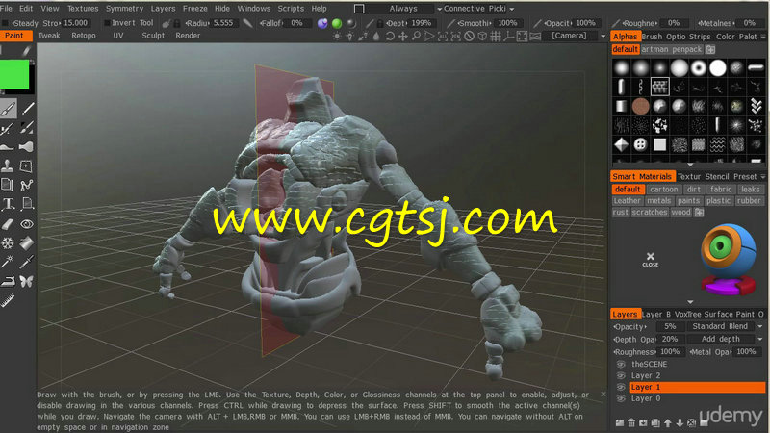The image size is (770, 433).
Task: Open the Smart Materials tab bar overflow arrow
Action: [x=762, y=177]
